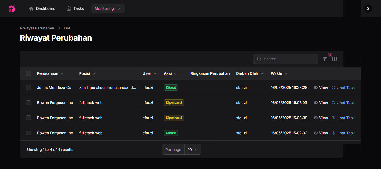Open the Monitoring navigation item
This screenshot has width=381, height=169.
(108, 8)
